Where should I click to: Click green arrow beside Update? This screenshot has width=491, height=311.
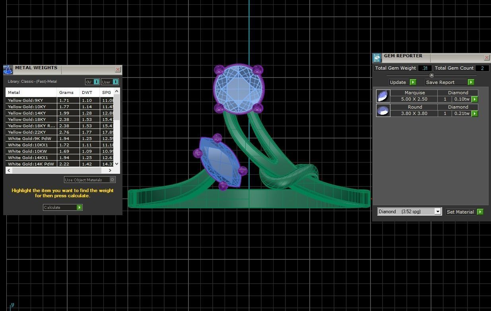point(413,82)
